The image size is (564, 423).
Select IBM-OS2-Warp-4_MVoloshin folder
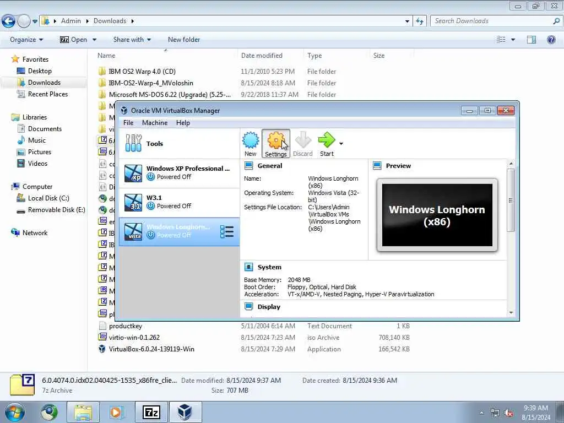[151, 83]
